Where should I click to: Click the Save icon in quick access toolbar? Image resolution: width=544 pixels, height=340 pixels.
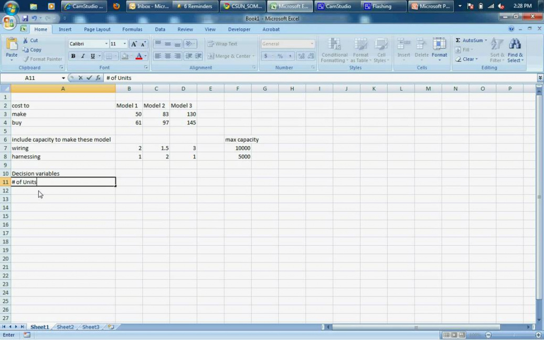point(25,18)
